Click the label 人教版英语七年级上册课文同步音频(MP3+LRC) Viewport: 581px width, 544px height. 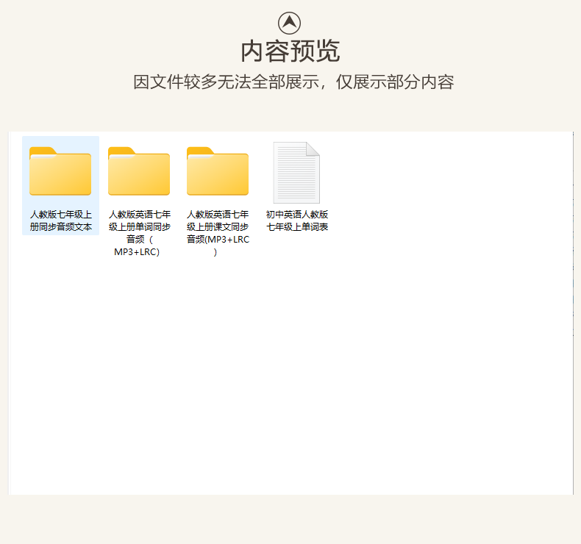218,233
